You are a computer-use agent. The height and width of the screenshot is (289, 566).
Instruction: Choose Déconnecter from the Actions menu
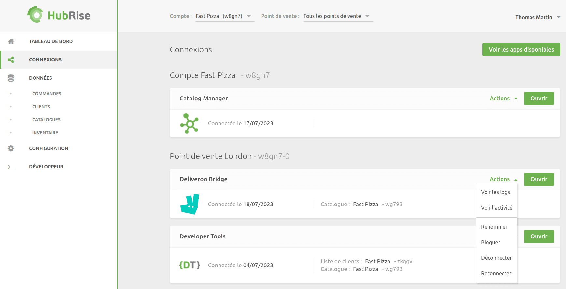coord(497,258)
